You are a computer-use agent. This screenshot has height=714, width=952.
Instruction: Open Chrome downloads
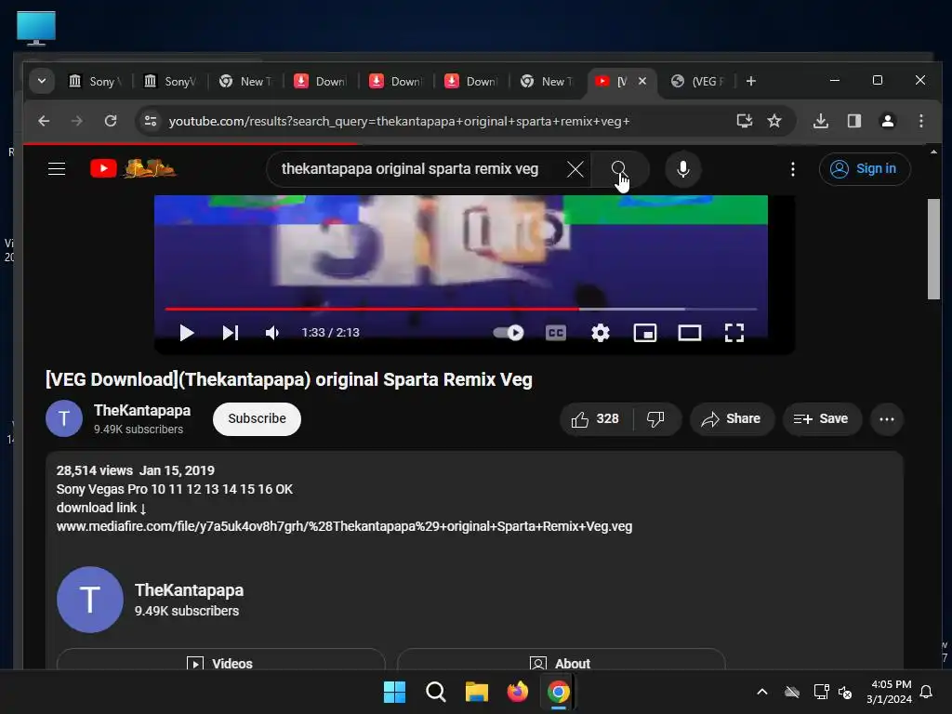point(820,121)
